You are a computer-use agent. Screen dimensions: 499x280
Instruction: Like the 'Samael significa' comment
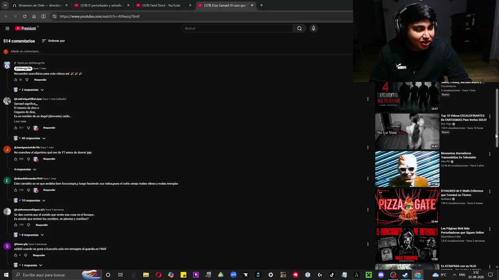16,128
